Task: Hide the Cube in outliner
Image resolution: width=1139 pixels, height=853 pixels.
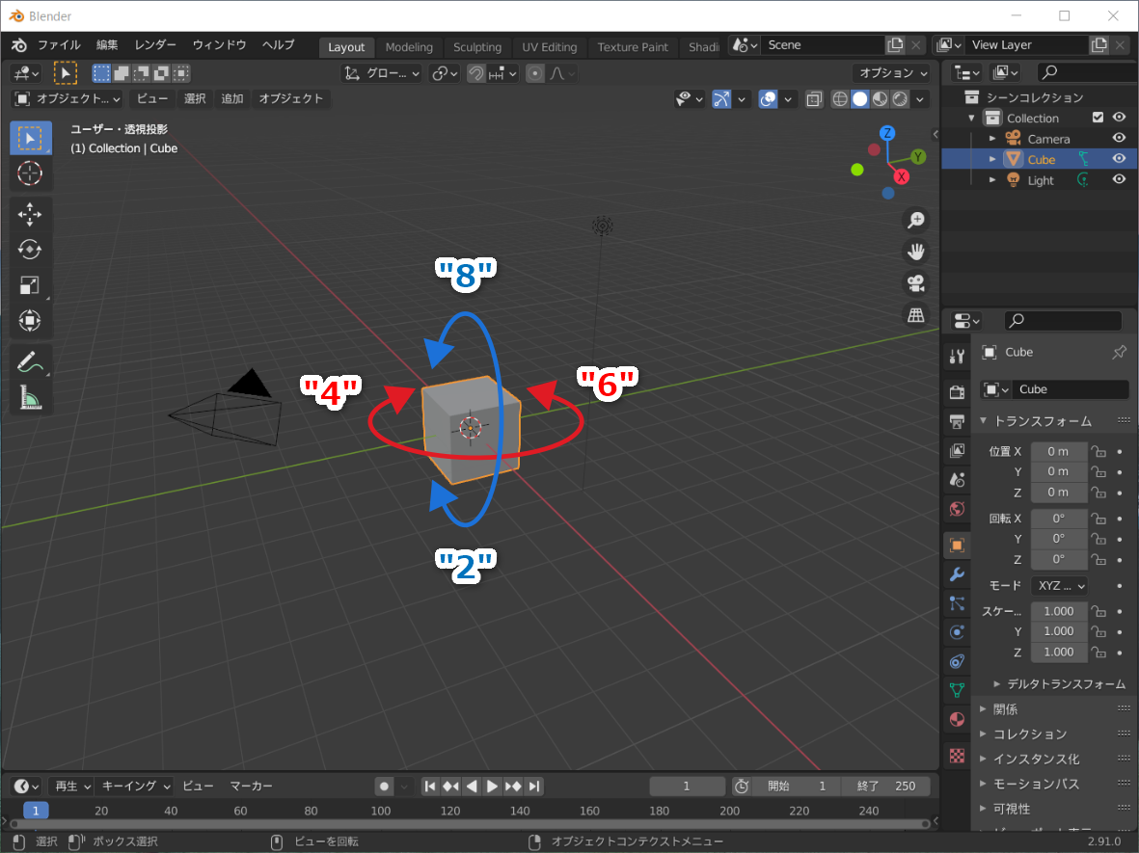Action: [1119, 159]
